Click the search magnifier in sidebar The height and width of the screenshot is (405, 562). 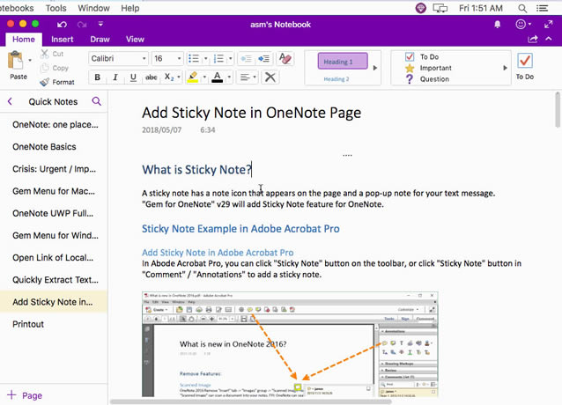97,102
